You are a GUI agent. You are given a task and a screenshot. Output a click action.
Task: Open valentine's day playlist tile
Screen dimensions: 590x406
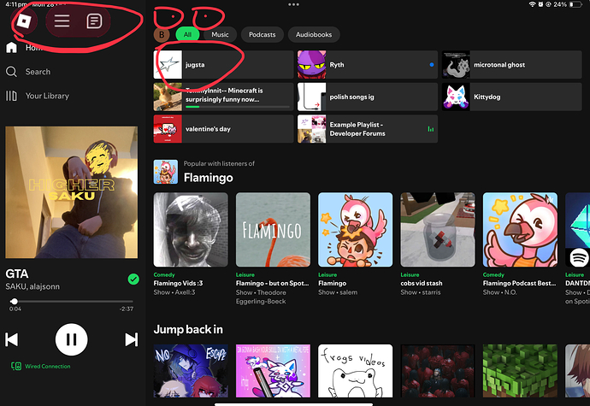coord(223,129)
